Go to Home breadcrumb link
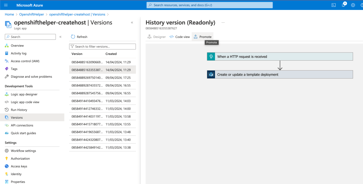This screenshot has width=363, height=184. pyautogui.click(x=9, y=14)
